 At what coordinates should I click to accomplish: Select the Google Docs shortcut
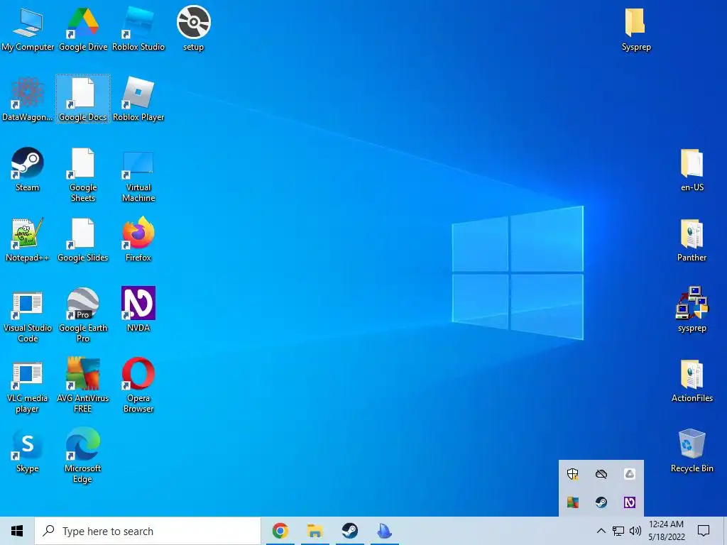click(83, 99)
